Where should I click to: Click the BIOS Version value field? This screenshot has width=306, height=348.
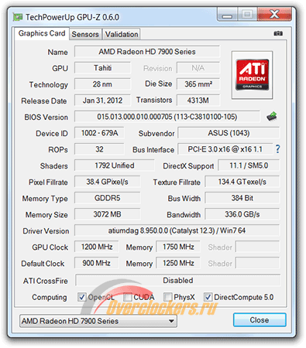167,117
